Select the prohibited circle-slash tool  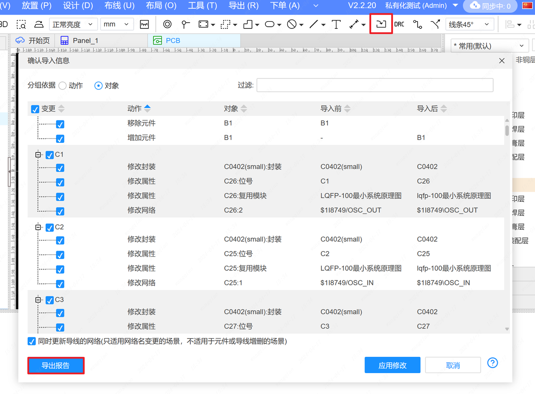(292, 24)
